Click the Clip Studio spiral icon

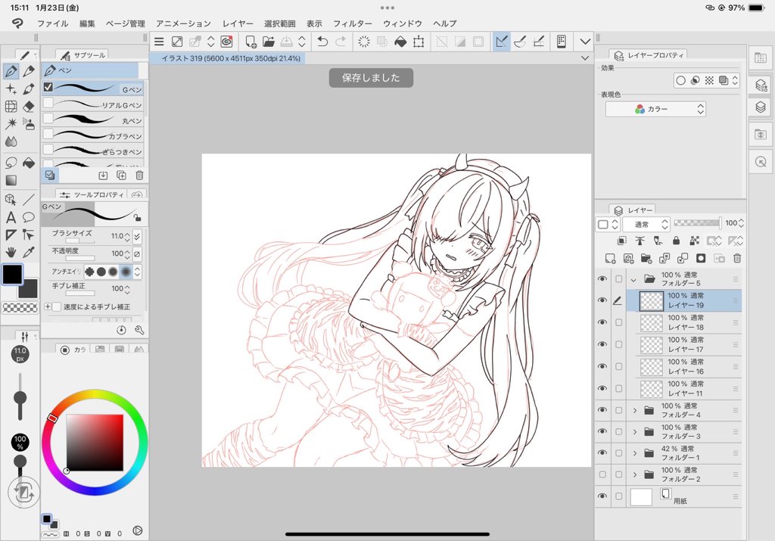(226, 42)
